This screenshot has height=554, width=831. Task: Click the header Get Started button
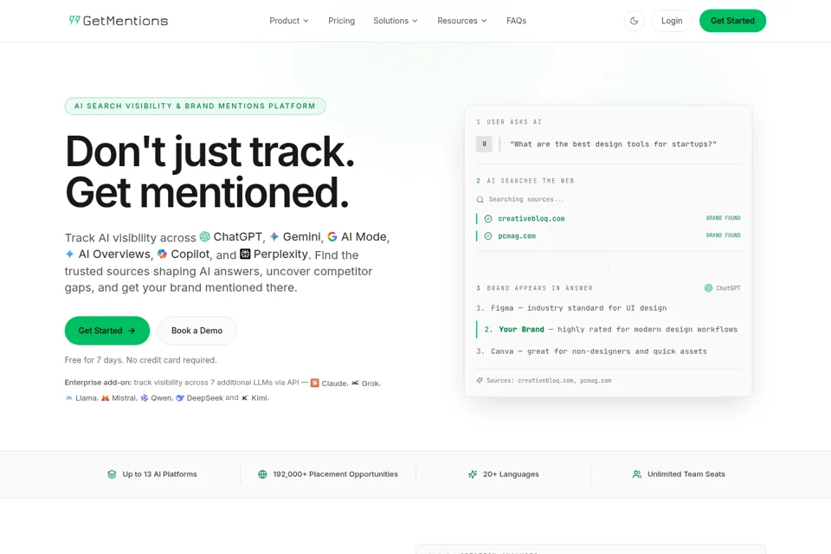click(x=732, y=21)
